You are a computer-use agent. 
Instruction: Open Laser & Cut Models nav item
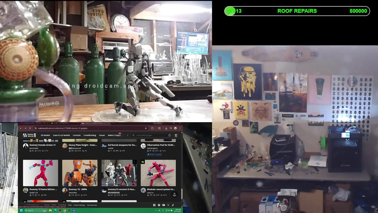(x=61, y=135)
